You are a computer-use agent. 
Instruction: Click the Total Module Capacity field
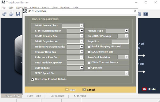(x=75, y=63)
